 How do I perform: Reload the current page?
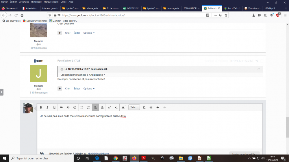tap(16, 15)
